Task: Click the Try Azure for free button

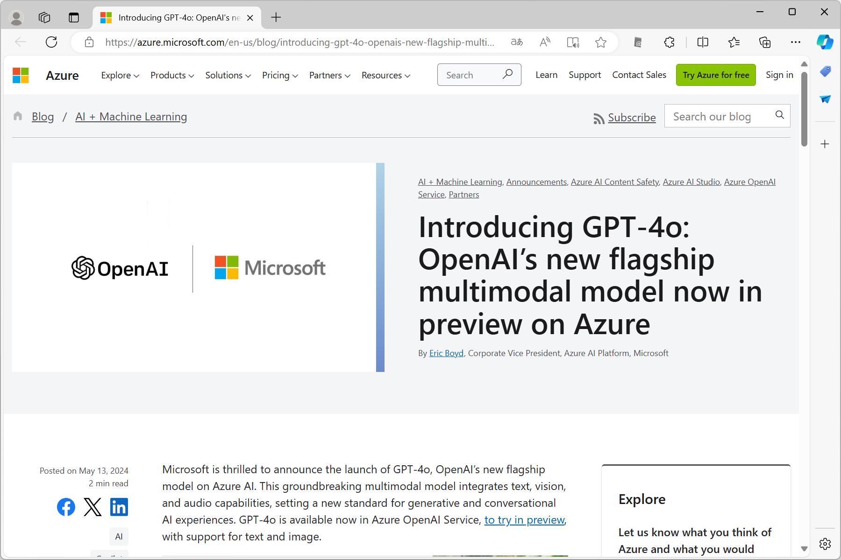Action: (716, 75)
